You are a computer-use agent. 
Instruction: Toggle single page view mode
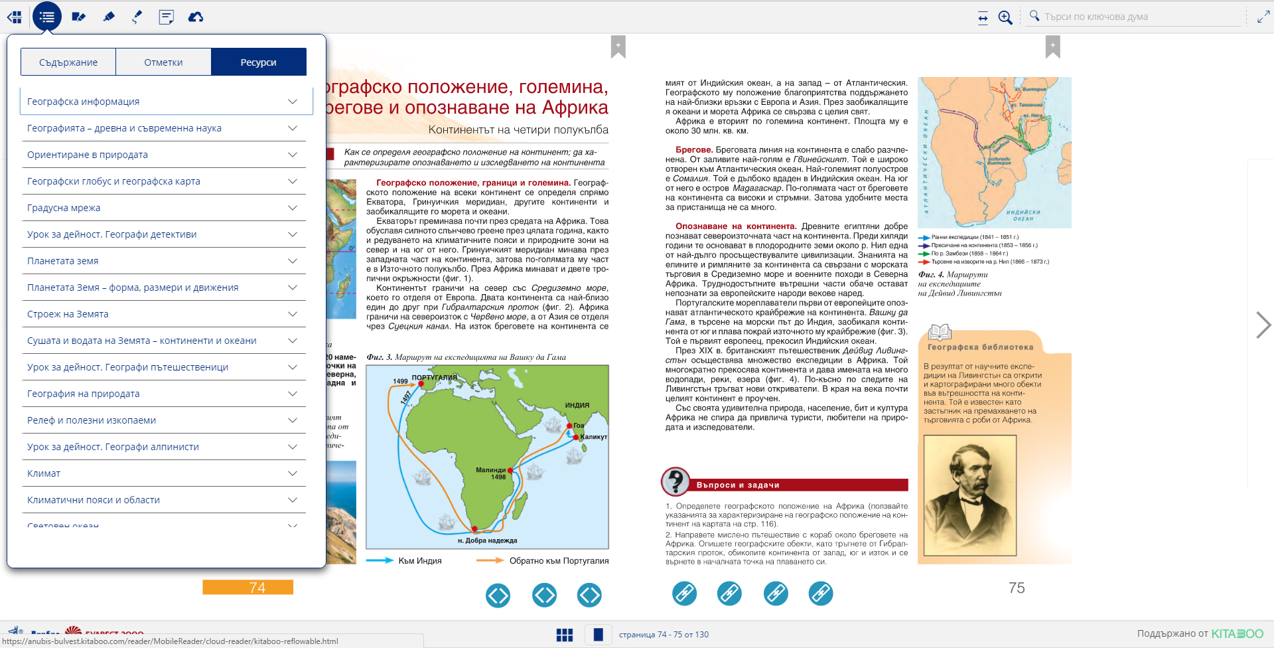598,635
